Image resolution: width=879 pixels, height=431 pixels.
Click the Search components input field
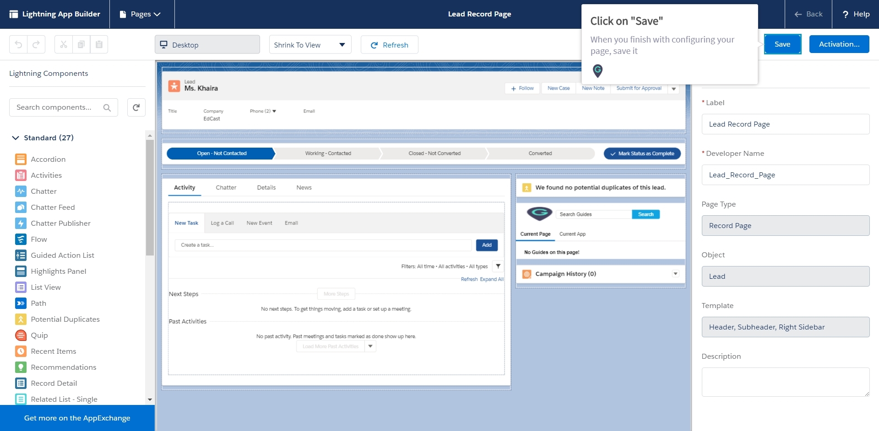pos(64,107)
